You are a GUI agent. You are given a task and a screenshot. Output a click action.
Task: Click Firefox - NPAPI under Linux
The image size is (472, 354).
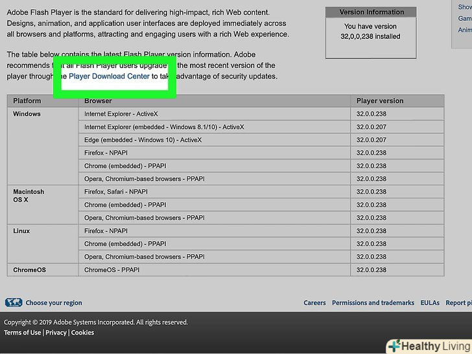pyautogui.click(x=215, y=231)
